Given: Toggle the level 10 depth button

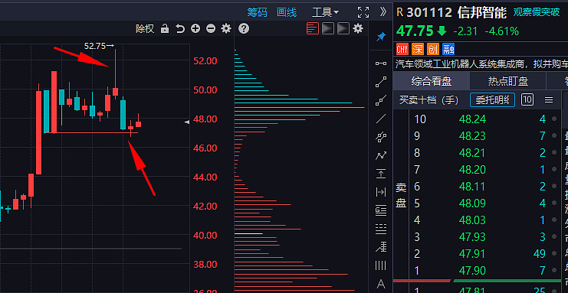Looking at the screenshot, I should (x=527, y=99).
